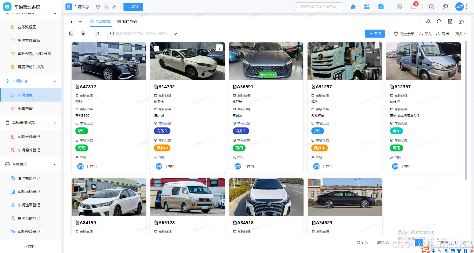Open the three-dot menu on 鲁A14792 card
The image size is (474, 253).
(219, 48)
